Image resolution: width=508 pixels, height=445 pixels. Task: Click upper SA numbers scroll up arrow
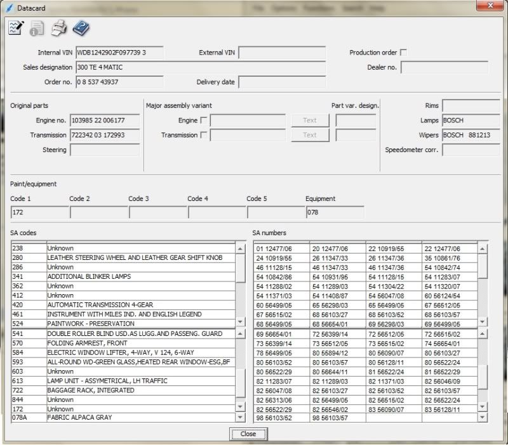click(483, 248)
